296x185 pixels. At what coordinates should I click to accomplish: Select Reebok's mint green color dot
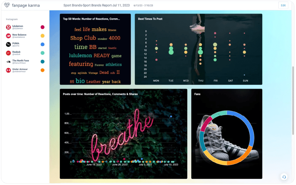42,53
